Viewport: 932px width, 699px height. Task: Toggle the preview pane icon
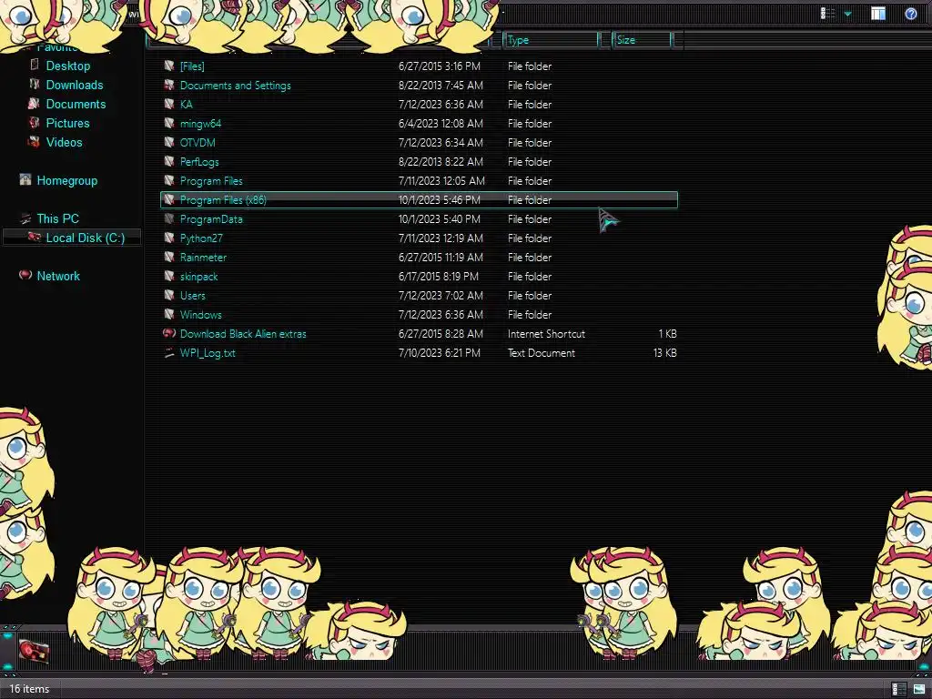coord(878,13)
